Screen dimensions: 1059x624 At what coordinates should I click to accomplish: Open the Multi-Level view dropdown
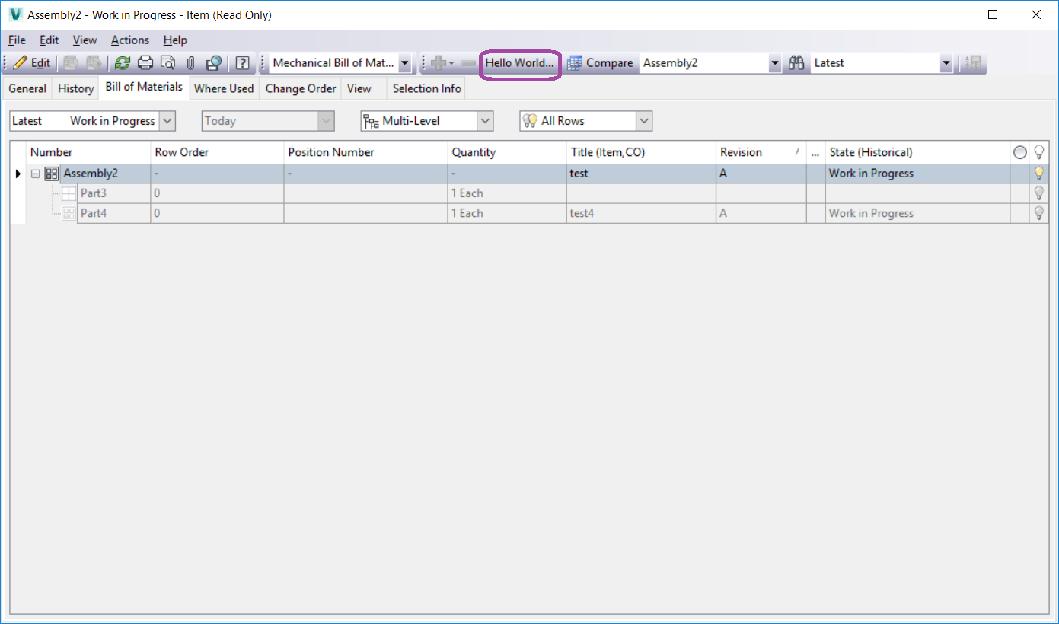(485, 120)
